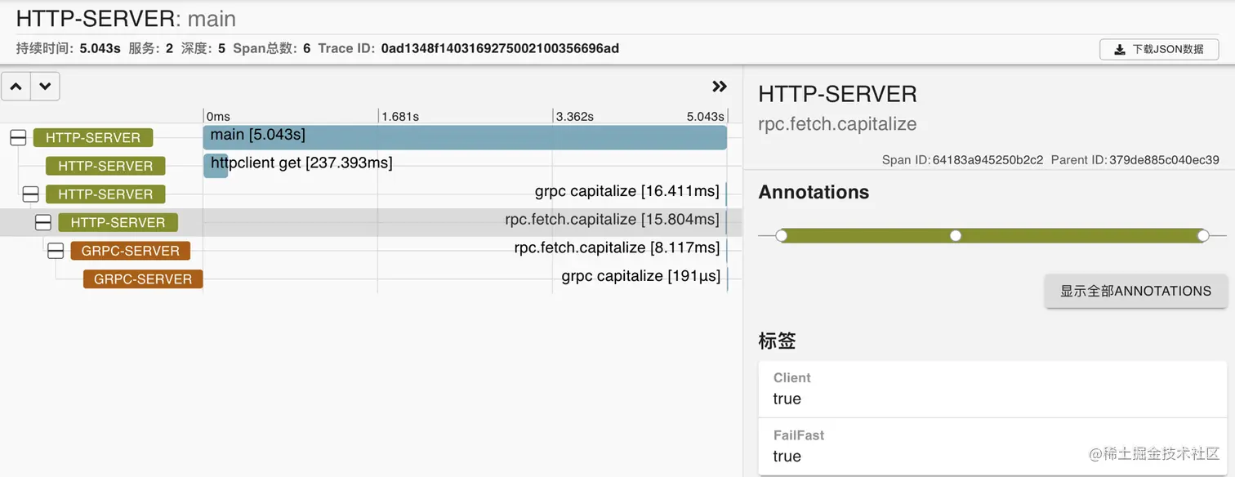Click the FailFast tag entry
The height and width of the screenshot is (477, 1235).
coord(992,447)
